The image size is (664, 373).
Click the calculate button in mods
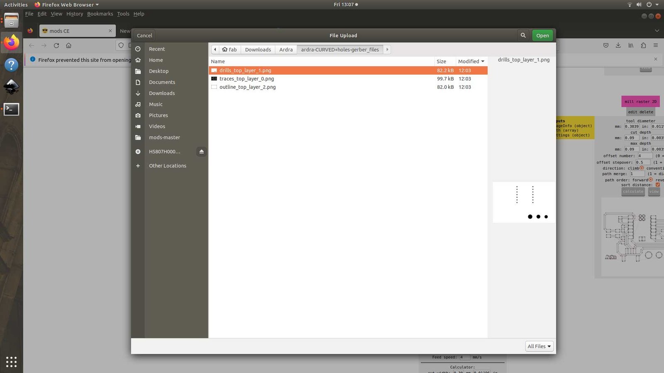tap(633, 191)
